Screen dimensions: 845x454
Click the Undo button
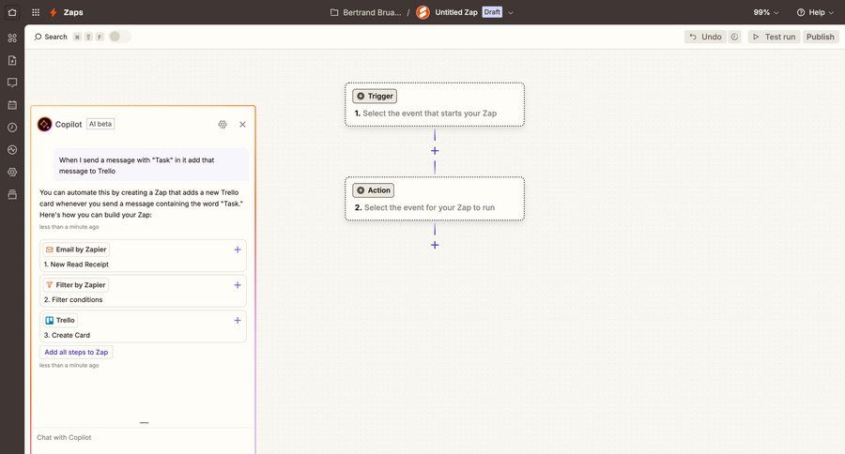point(705,37)
